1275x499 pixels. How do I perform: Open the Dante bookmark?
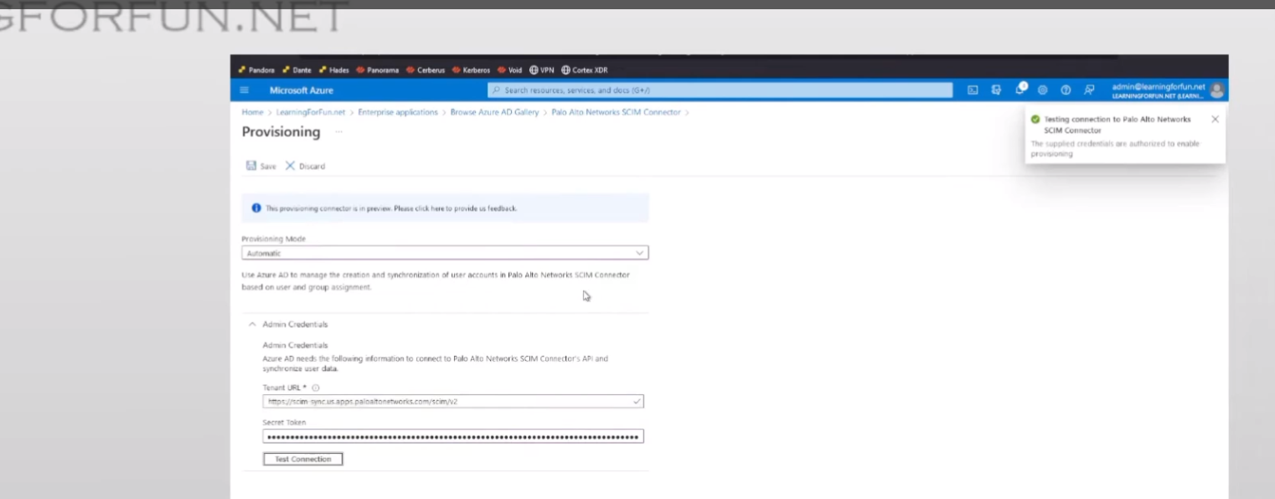point(297,70)
